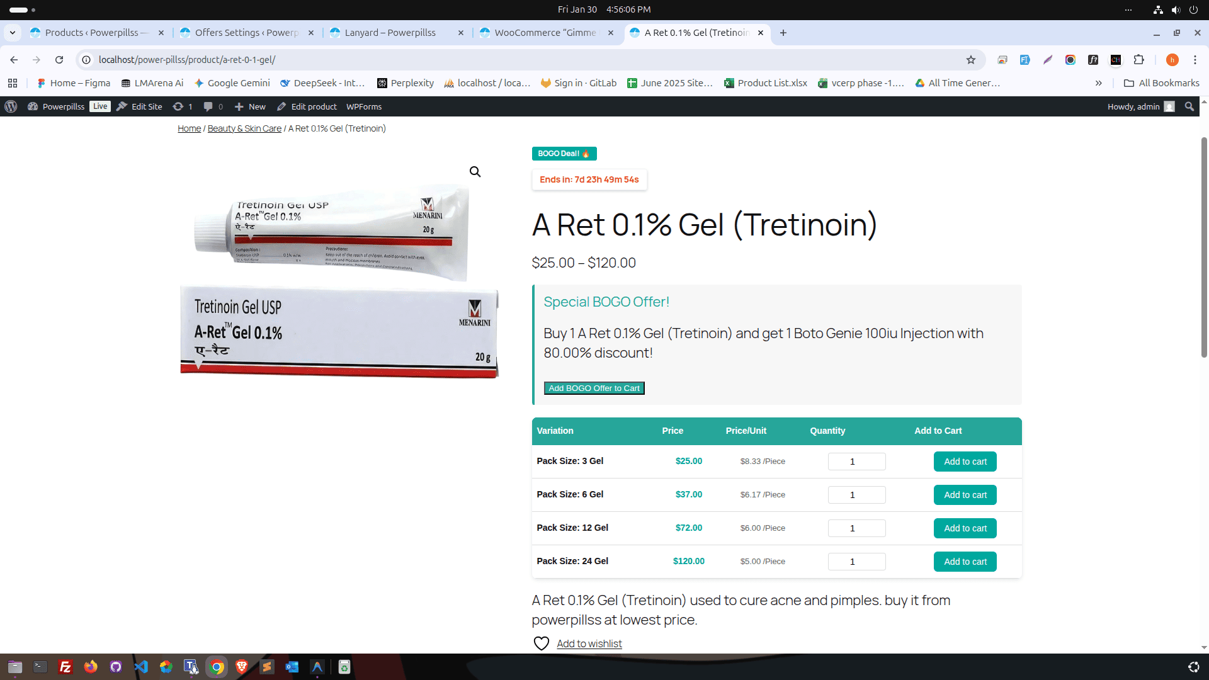Open VS Code from the taskbar
Screen dimensions: 1209x680
(140, 667)
